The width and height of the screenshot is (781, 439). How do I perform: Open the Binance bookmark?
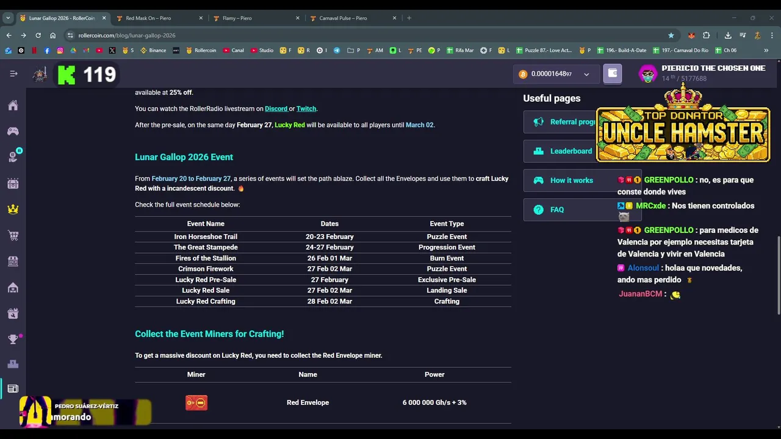click(153, 51)
